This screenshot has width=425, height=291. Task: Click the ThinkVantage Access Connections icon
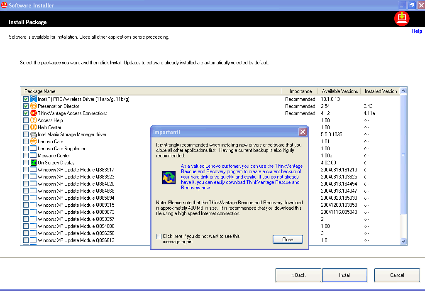pos(33,113)
